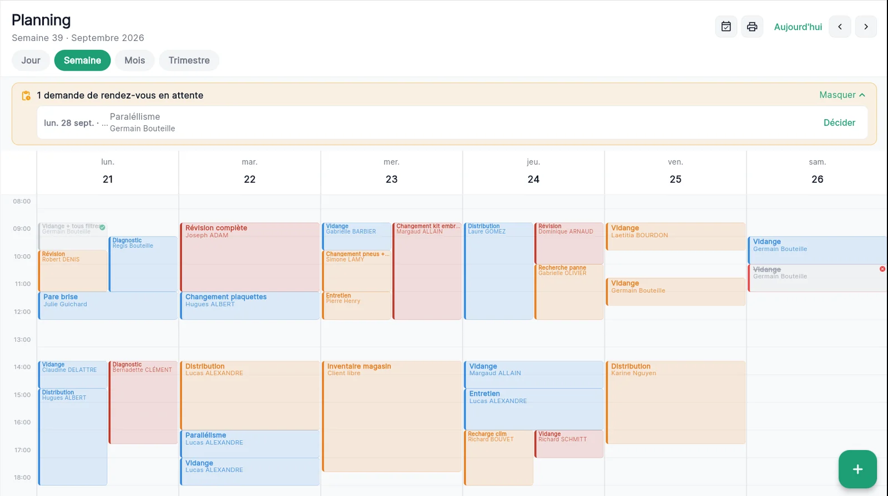Select Tuesday 22 day header
The image size is (888, 496).
coord(250,172)
